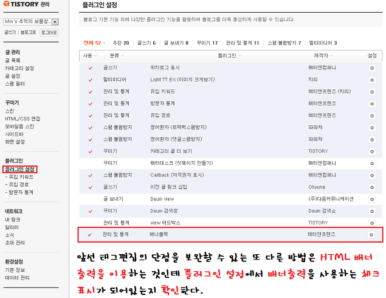The width and height of the screenshot is (386, 298).
Task: Toggle use checkmark for 이전 글 링크 삽입
Action: 91,187
